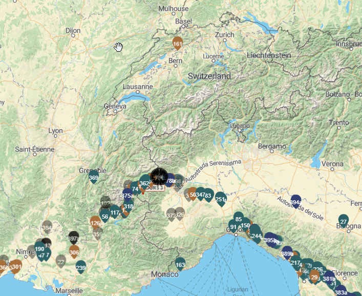362x296 pixels.
Task: Click the Switzerland country label
Action: 209,76
